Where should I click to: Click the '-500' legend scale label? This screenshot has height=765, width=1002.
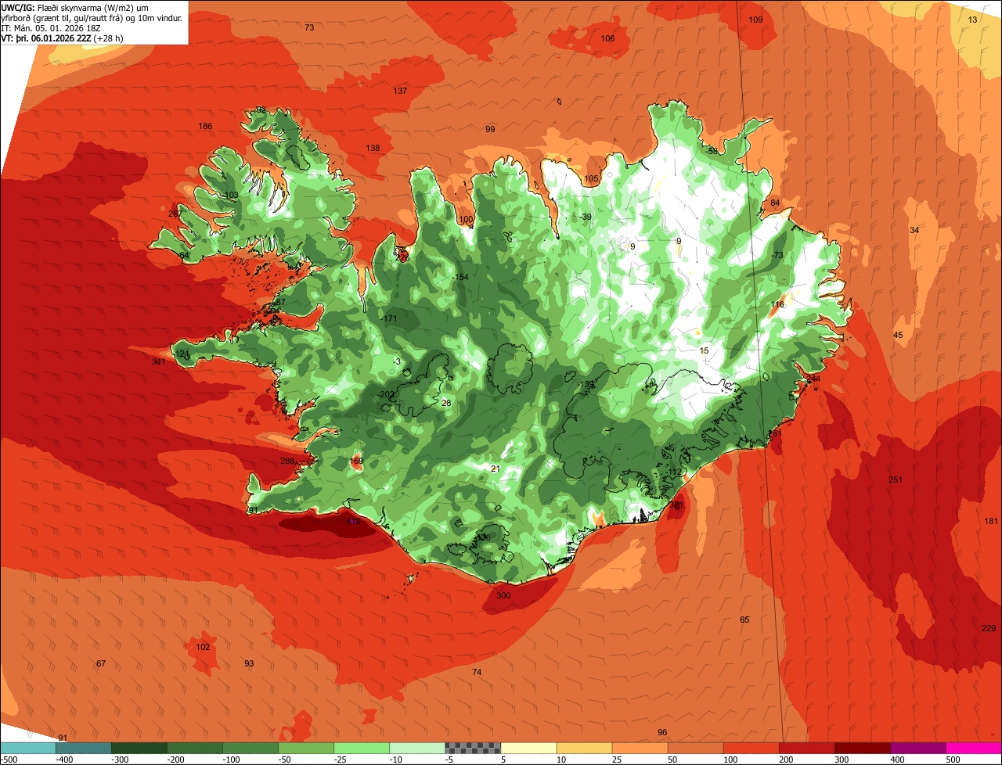[x=9, y=760]
